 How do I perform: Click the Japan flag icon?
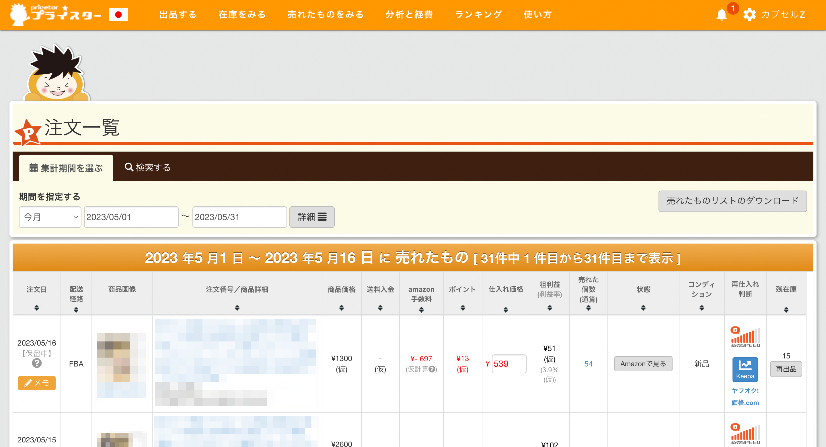(x=118, y=15)
